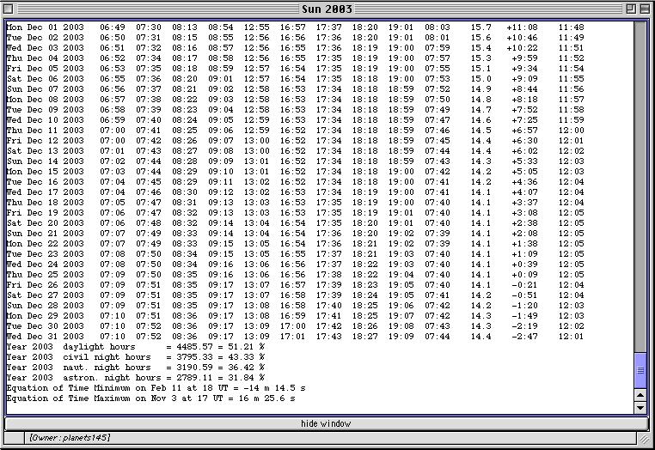Click the vertical scrollbar thumb
This screenshot has width=655, height=450.
click(x=640, y=369)
